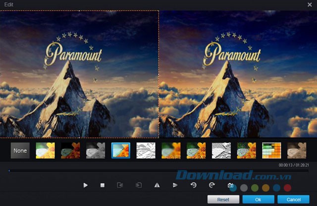Select the colorful mosaic blocks effect
This screenshot has height=206, width=317.
coord(271,150)
